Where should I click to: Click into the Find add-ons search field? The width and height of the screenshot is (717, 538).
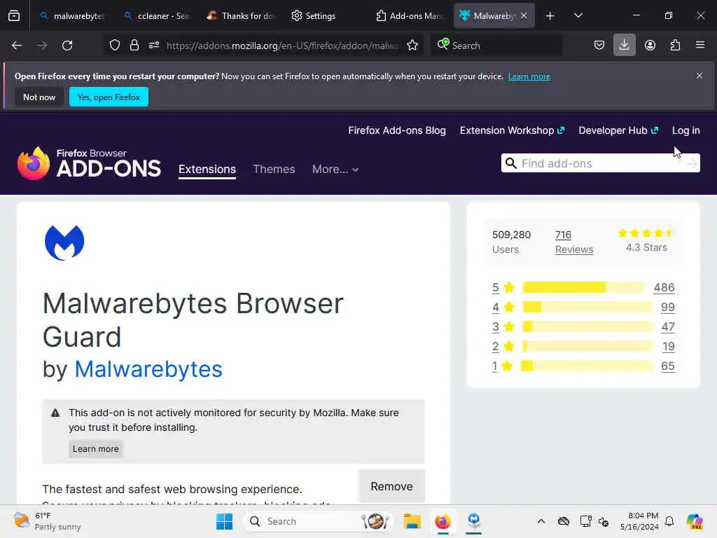600,163
